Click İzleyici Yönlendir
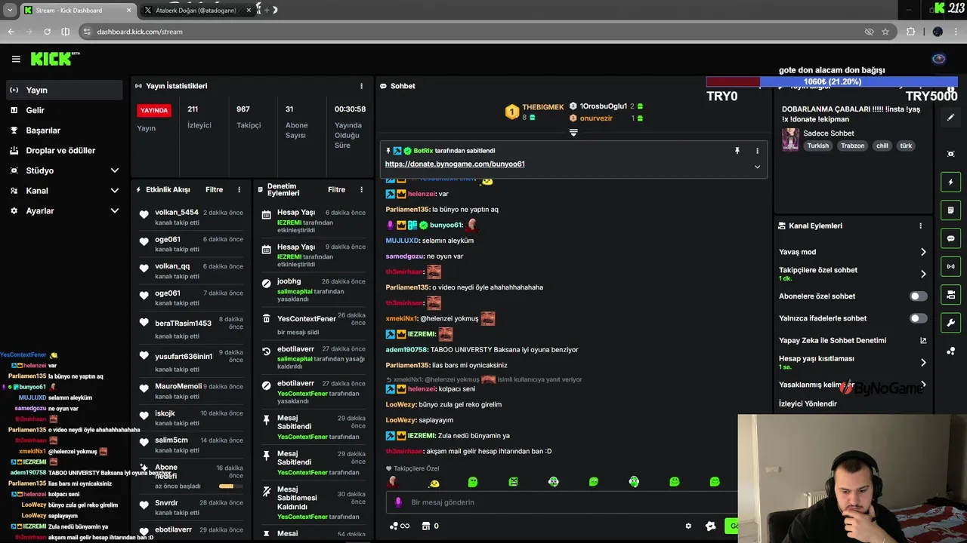Image resolution: width=967 pixels, height=543 pixels. pyautogui.click(x=808, y=403)
